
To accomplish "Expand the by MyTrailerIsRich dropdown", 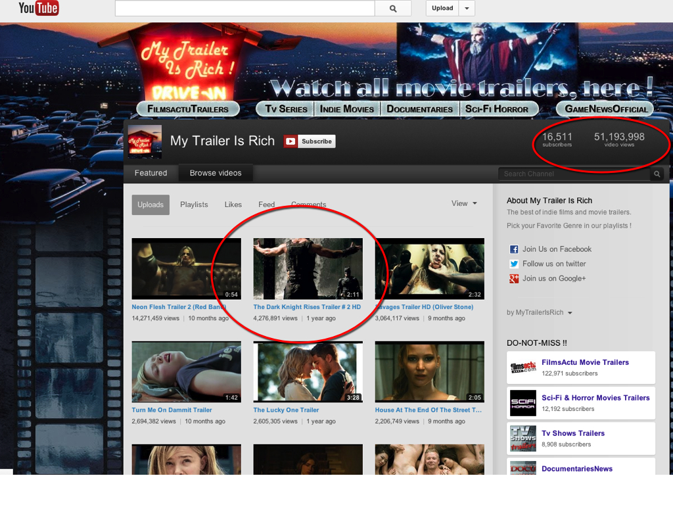I will tap(539, 312).
